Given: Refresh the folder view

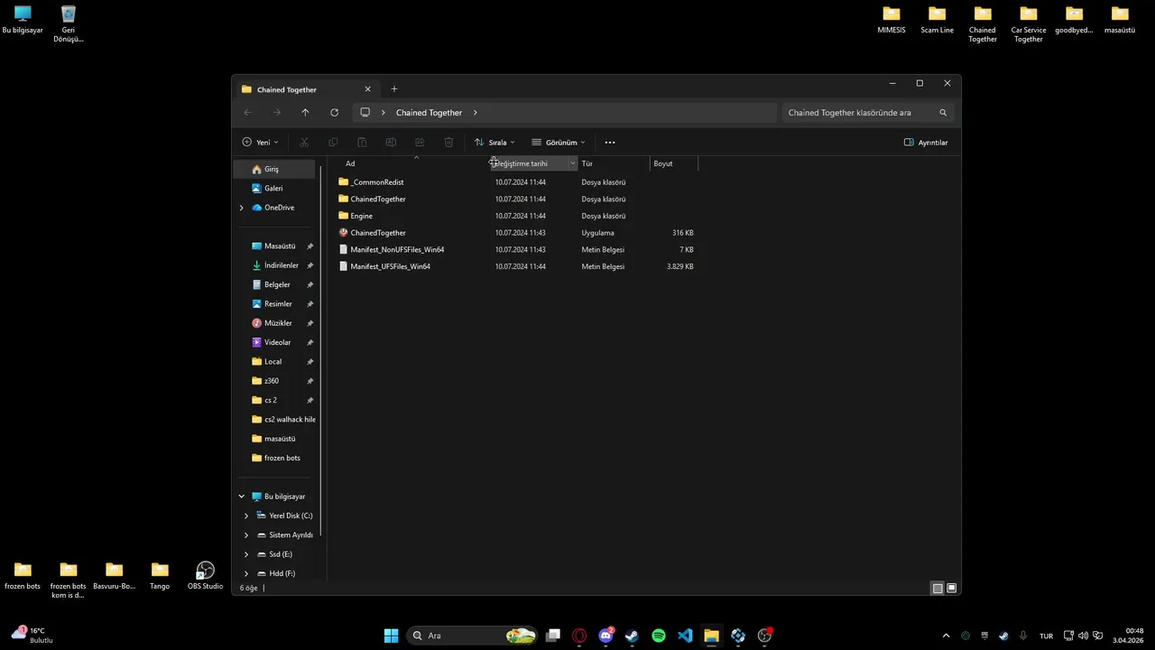Looking at the screenshot, I should (334, 113).
